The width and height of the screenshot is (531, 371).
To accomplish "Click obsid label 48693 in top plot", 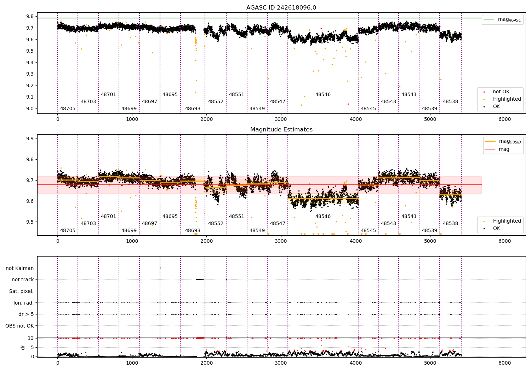I will (x=193, y=108).
